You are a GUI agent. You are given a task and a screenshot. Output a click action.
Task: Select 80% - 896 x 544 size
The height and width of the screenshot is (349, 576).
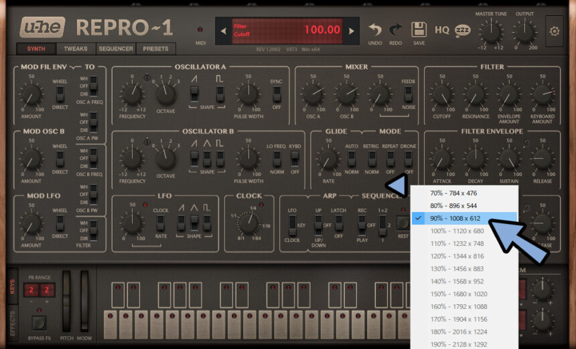coord(464,206)
